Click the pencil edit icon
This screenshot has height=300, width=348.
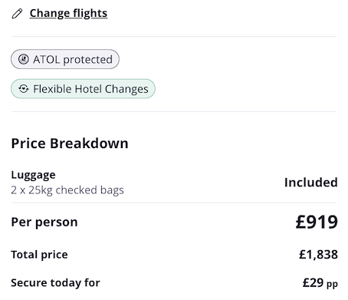17,14
